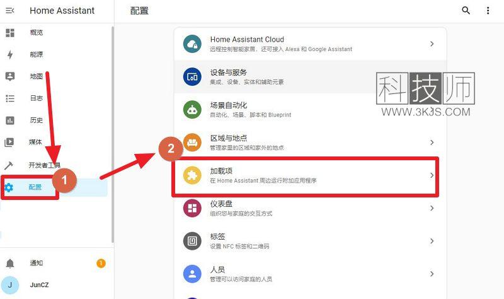Click the chevron on 加载项 row
Image resolution: width=504 pixels, height=299 pixels.
click(x=432, y=175)
